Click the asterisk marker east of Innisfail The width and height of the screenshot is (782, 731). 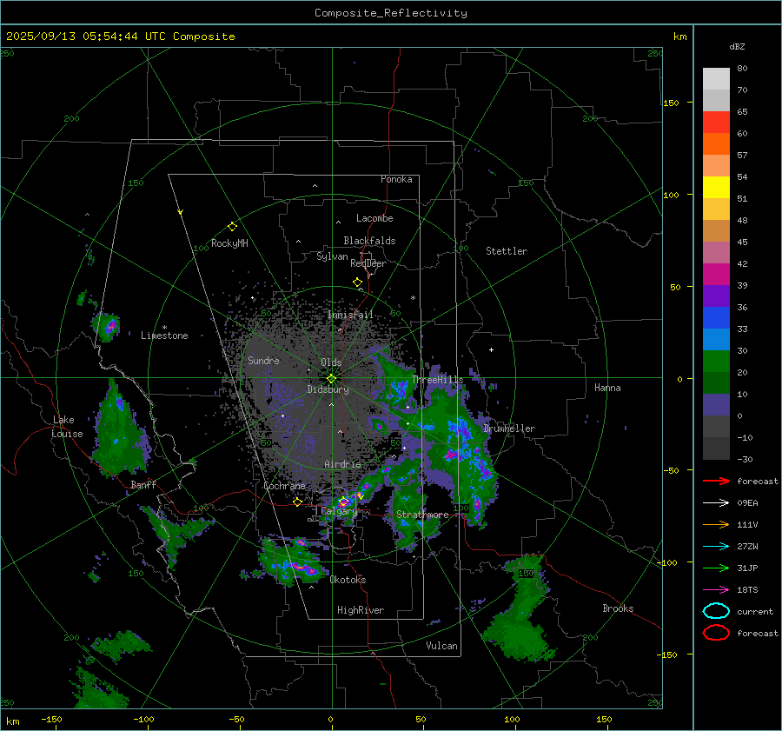point(413,298)
